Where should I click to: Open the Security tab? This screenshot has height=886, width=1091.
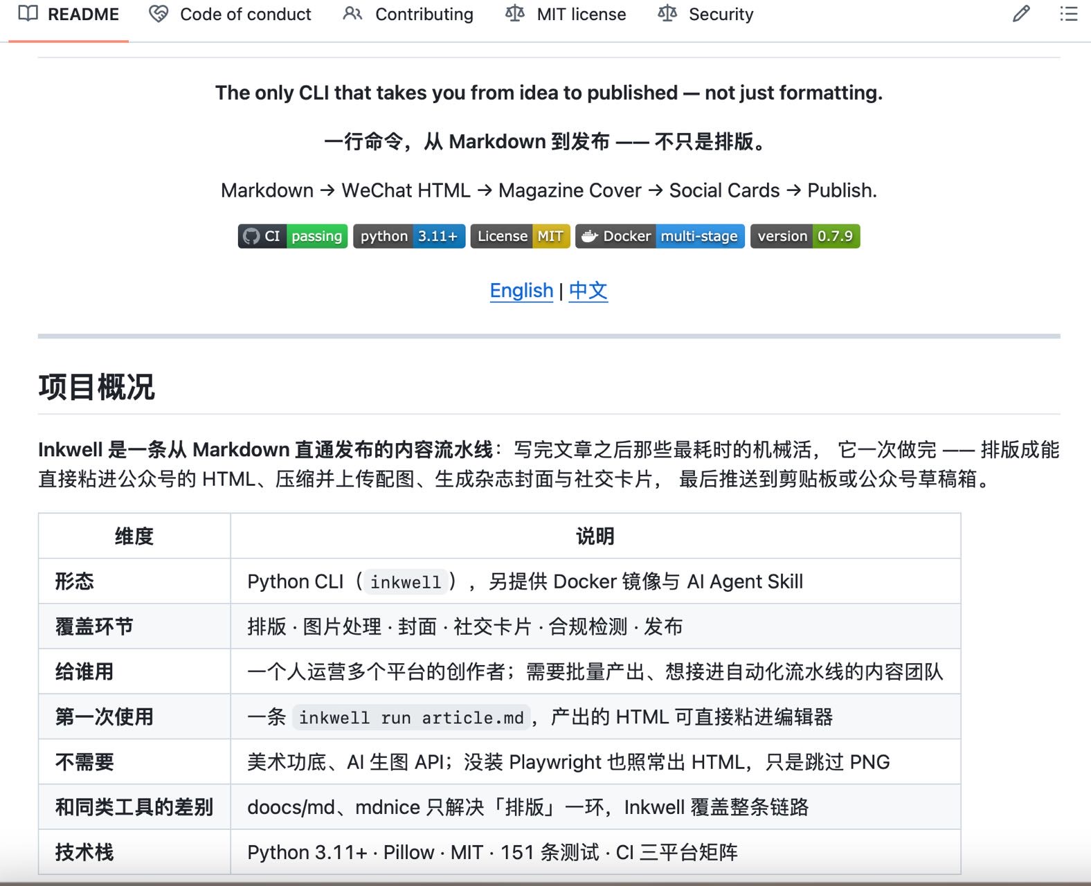705,15
